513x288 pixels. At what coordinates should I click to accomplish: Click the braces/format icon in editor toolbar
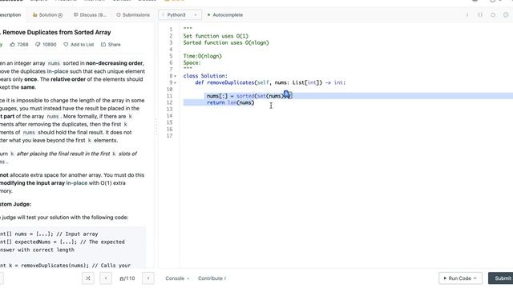(x=480, y=15)
